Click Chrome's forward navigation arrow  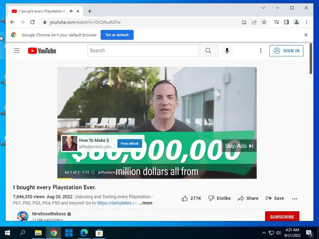click(x=22, y=22)
